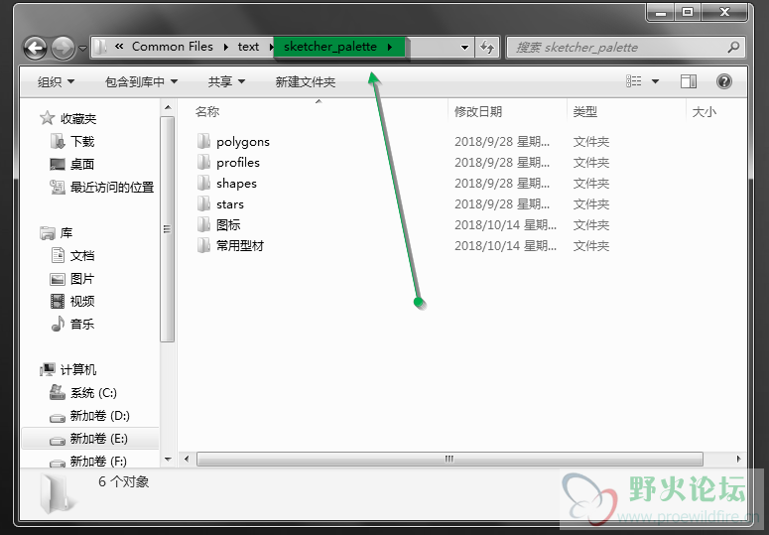Click the Forward navigation arrow button
This screenshot has width=769, height=535.
pos(63,48)
